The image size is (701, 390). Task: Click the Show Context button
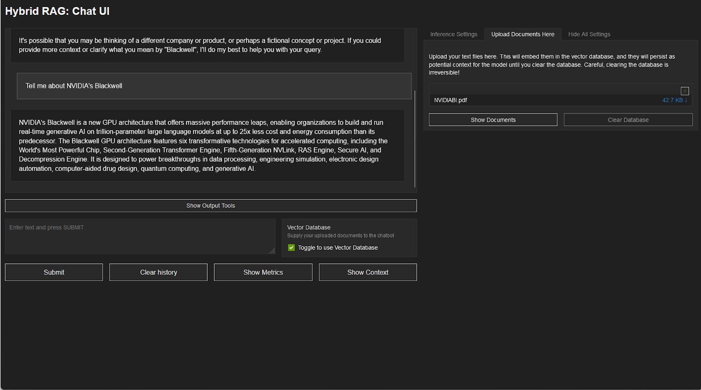tap(368, 272)
